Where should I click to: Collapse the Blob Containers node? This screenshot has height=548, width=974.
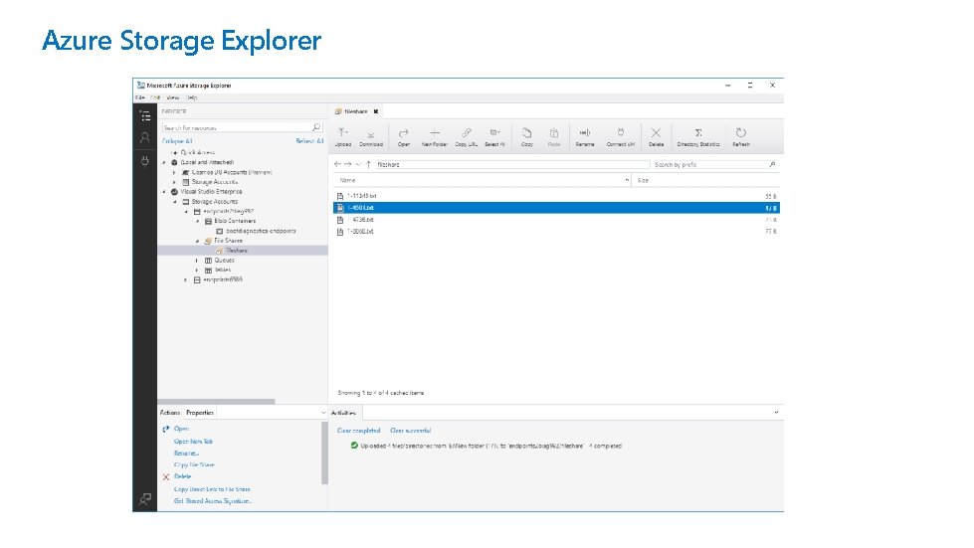tap(198, 221)
